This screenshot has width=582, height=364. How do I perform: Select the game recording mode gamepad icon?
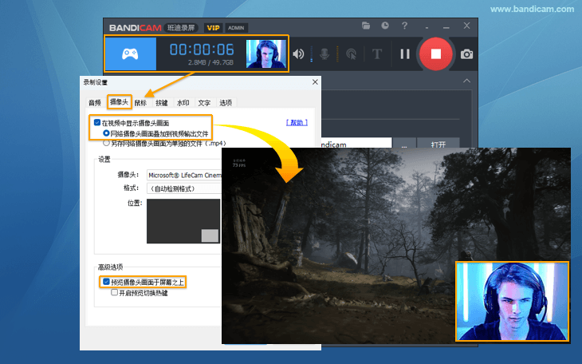pyautogui.click(x=129, y=54)
